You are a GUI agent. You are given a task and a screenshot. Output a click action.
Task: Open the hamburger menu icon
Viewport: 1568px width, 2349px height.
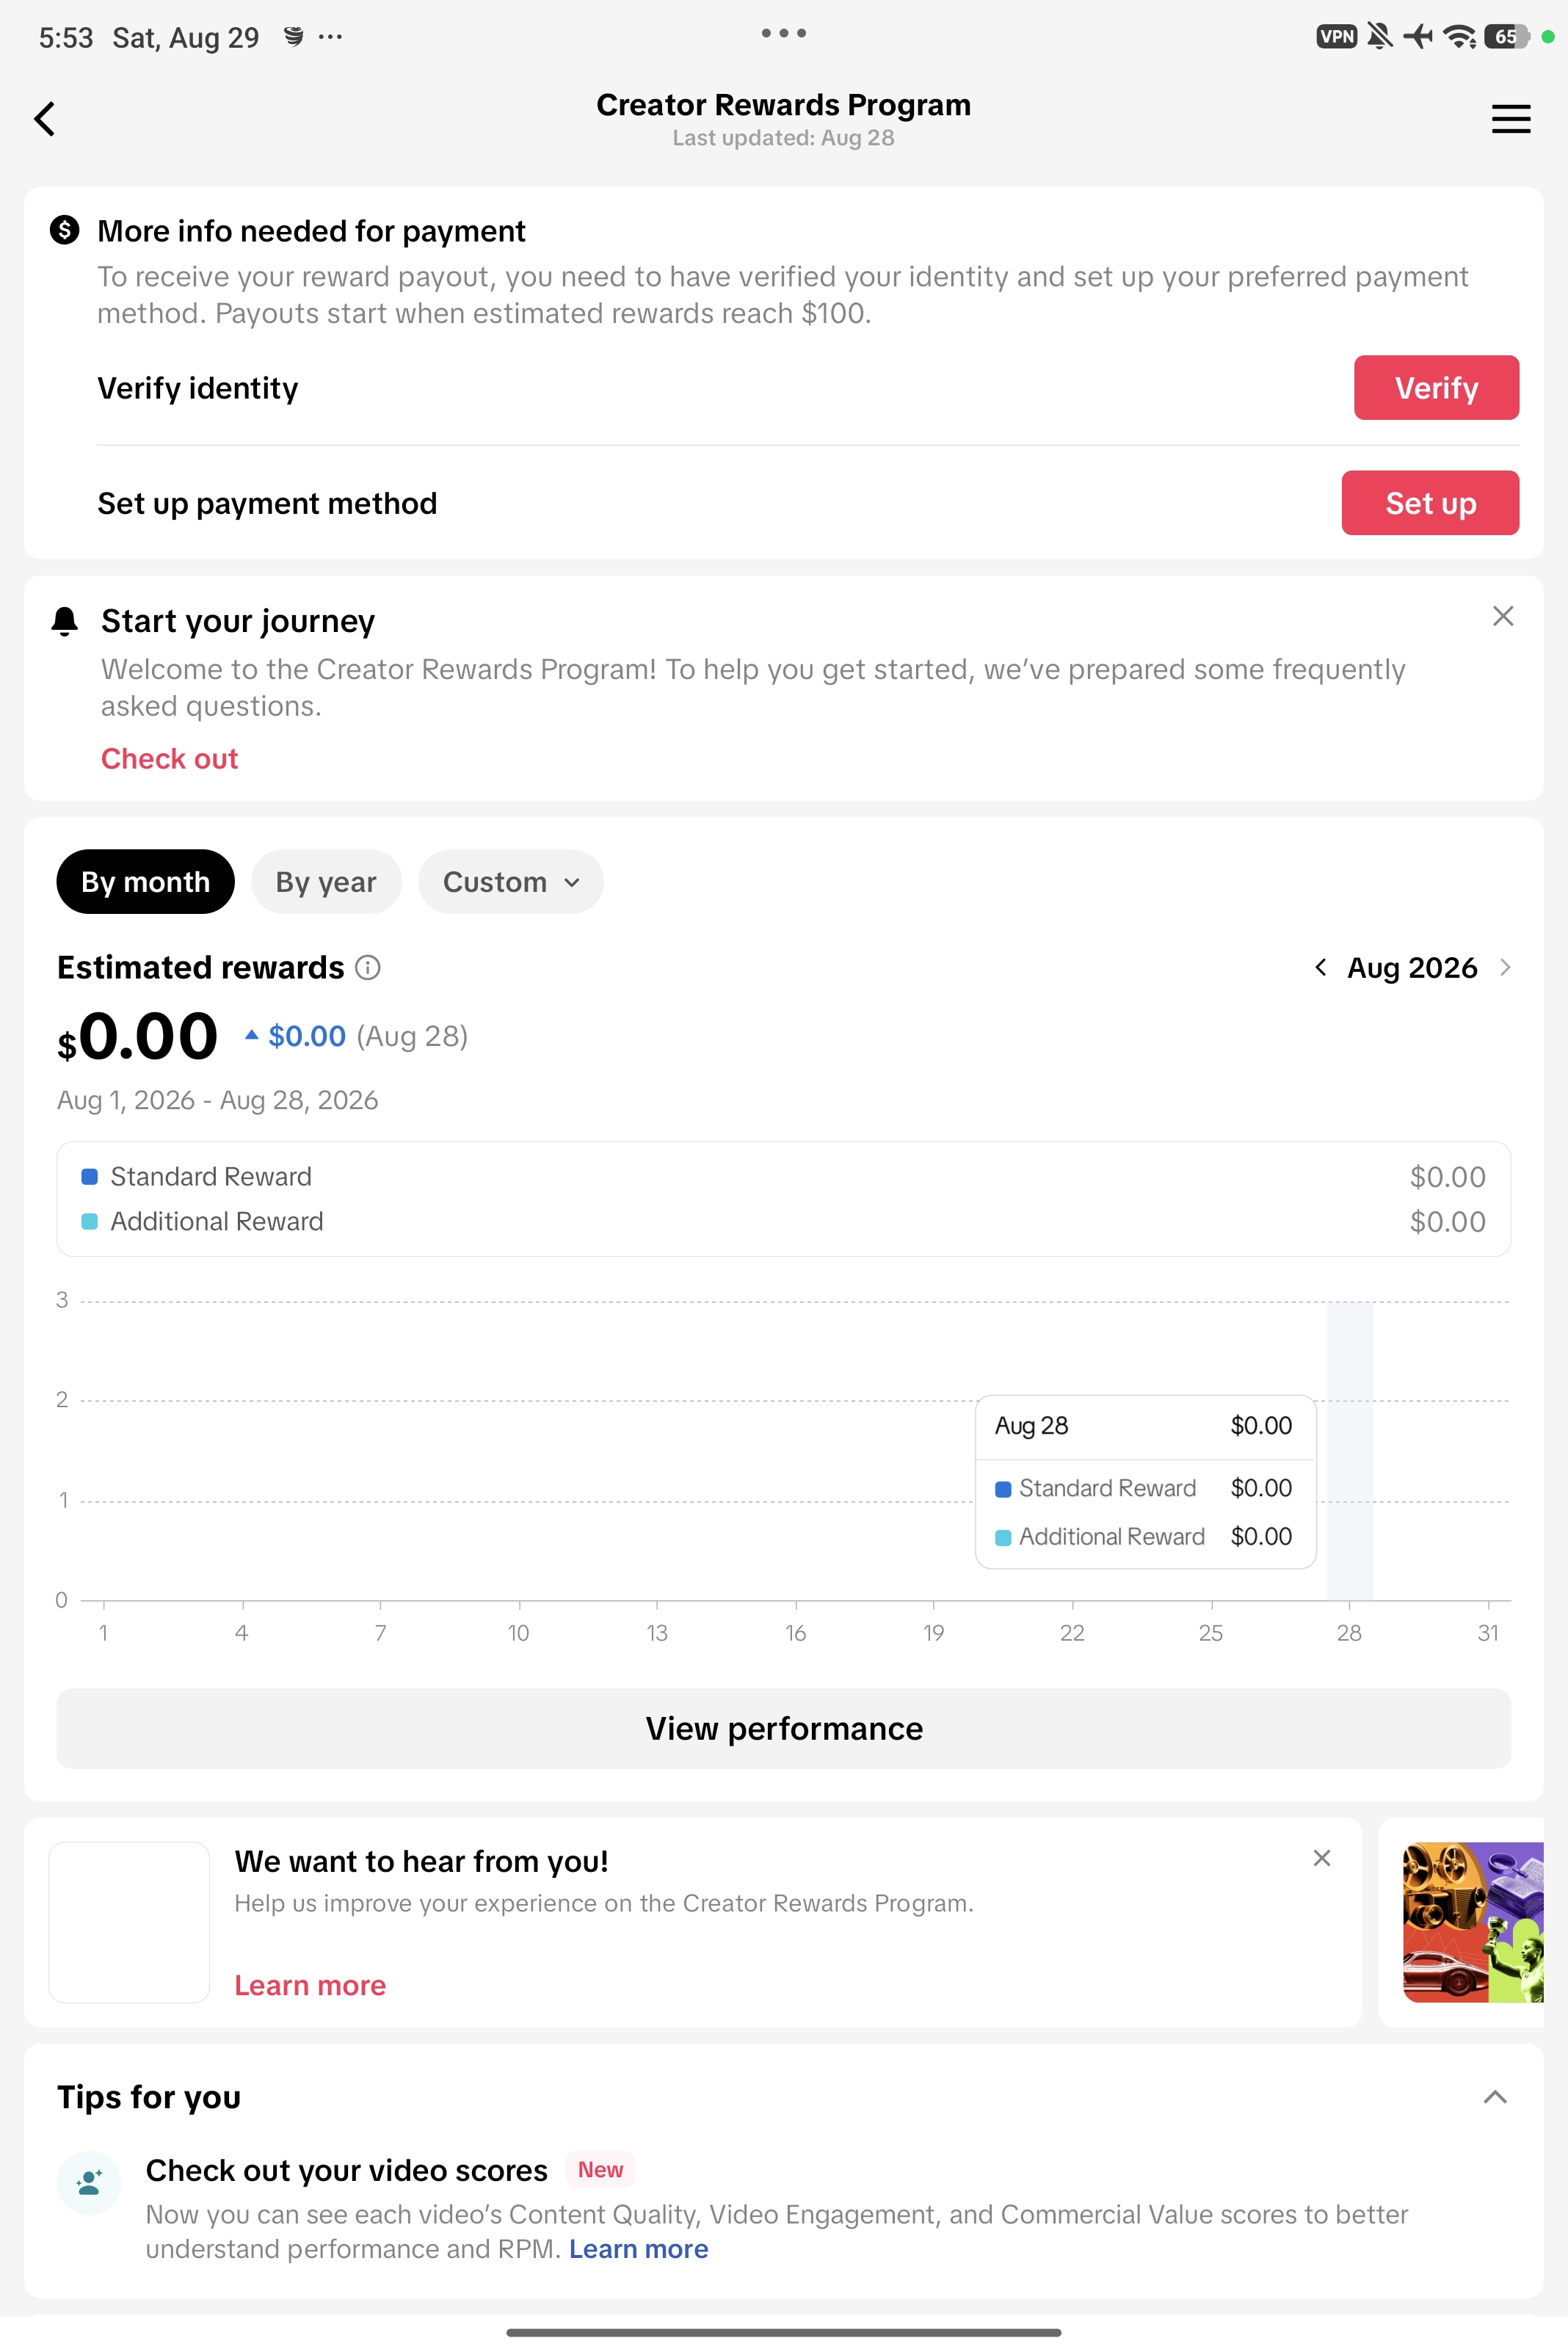(x=1510, y=119)
